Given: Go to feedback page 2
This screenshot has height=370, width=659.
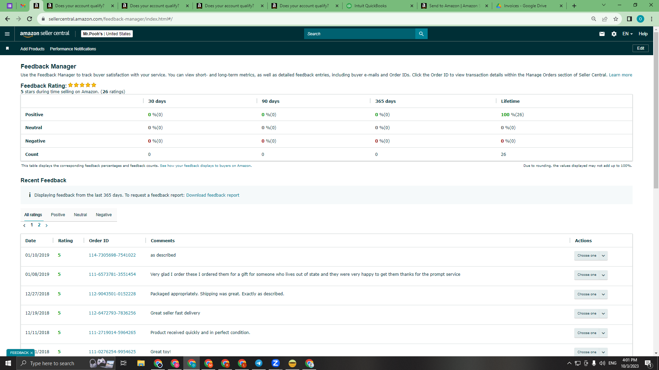Looking at the screenshot, I should tap(39, 225).
